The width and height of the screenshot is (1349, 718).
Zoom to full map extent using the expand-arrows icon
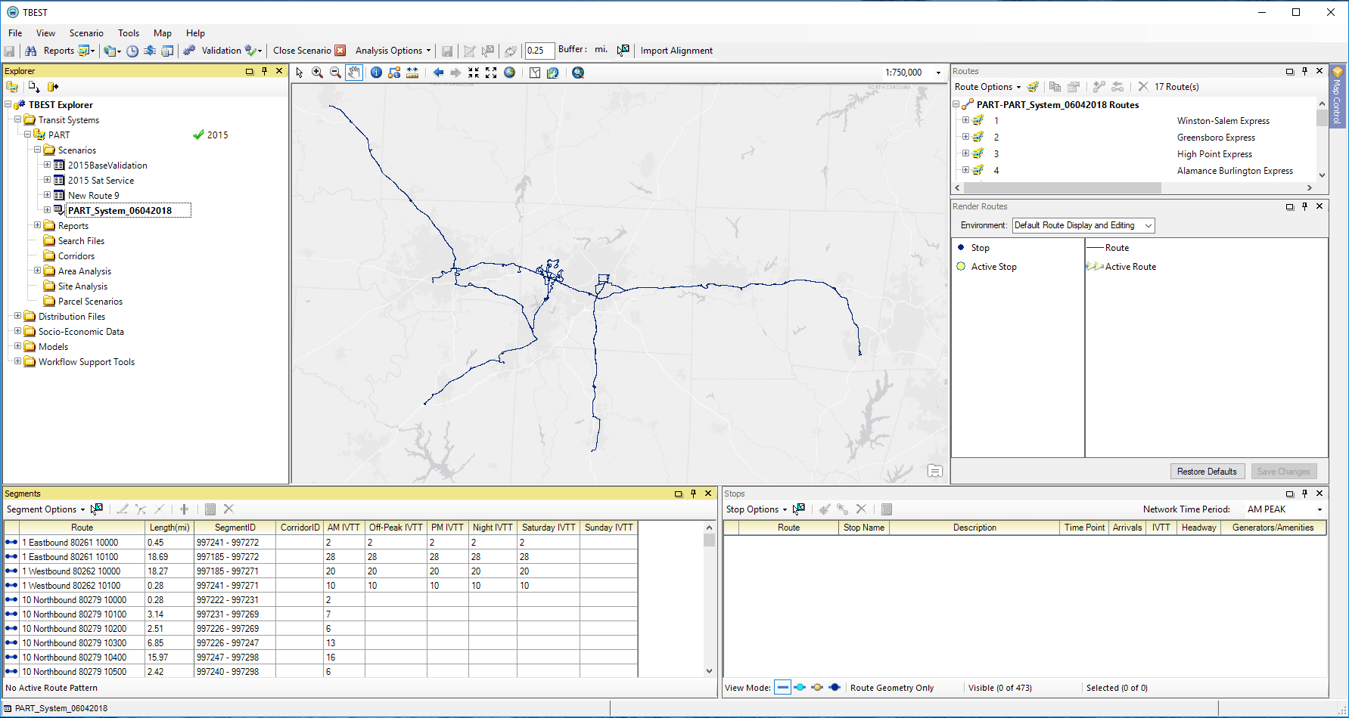point(491,73)
